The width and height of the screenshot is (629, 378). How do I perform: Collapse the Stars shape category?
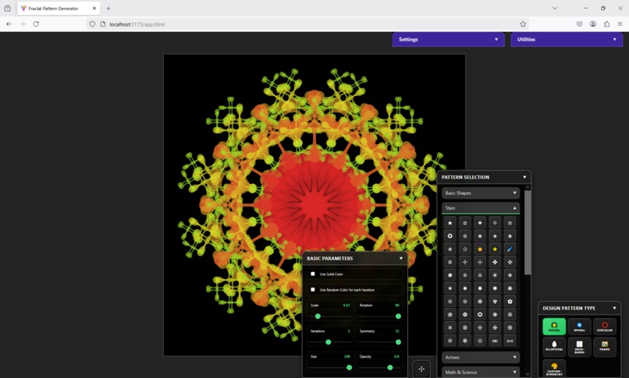tap(481, 208)
